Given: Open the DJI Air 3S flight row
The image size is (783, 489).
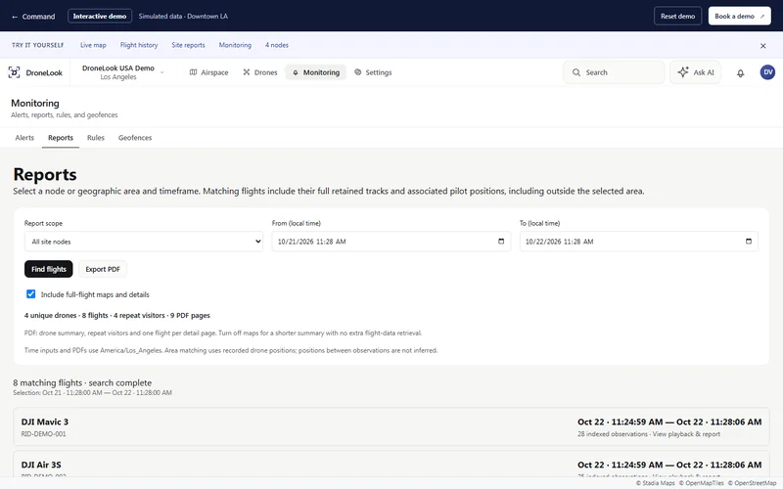Looking at the screenshot, I should tap(391, 465).
